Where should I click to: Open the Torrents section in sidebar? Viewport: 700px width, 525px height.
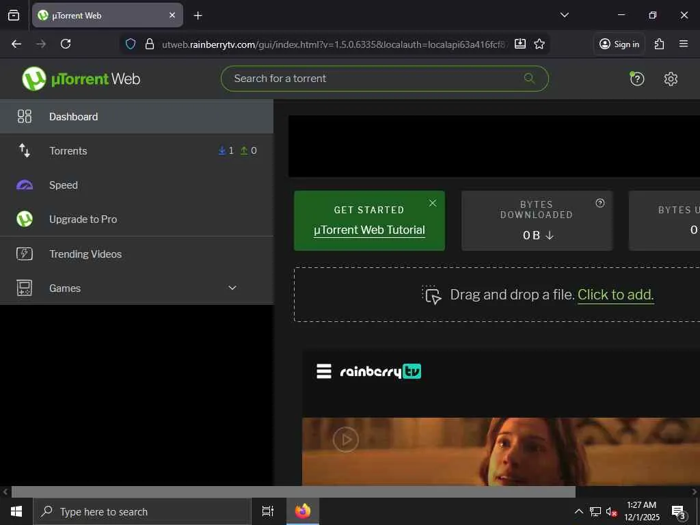pyautogui.click(x=137, y=151)
